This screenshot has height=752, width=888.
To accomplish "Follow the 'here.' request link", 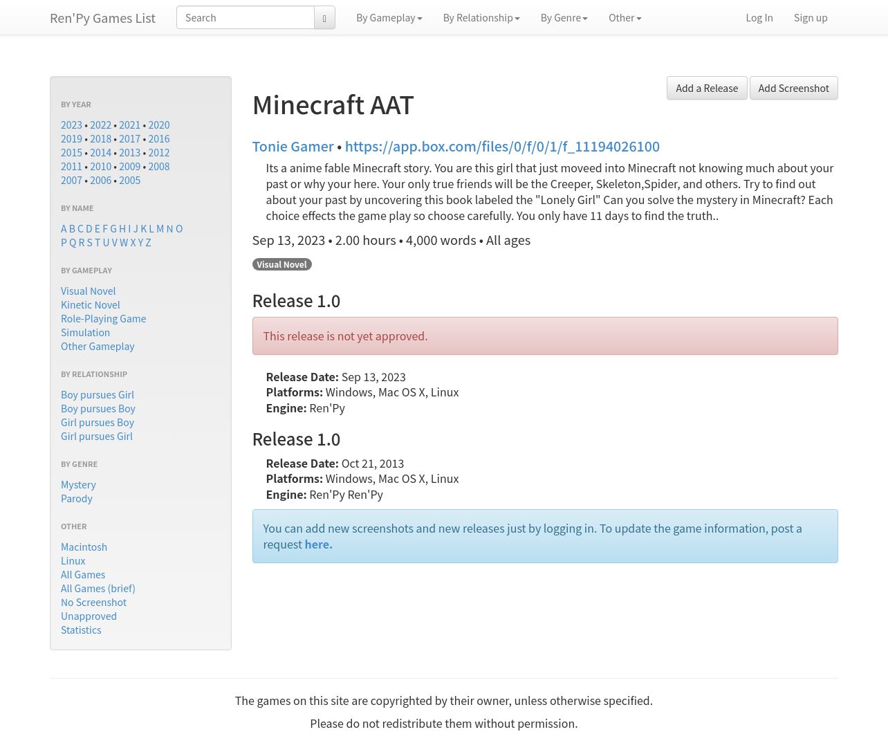I will (x=319, y=544).
